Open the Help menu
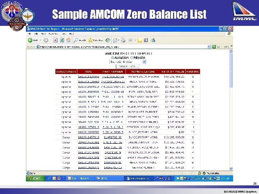This screenshot has width=259, height=194. pyautogui.click(x=71, y=34)
